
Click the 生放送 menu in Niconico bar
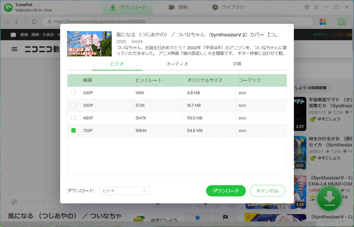tap(48, 34)
